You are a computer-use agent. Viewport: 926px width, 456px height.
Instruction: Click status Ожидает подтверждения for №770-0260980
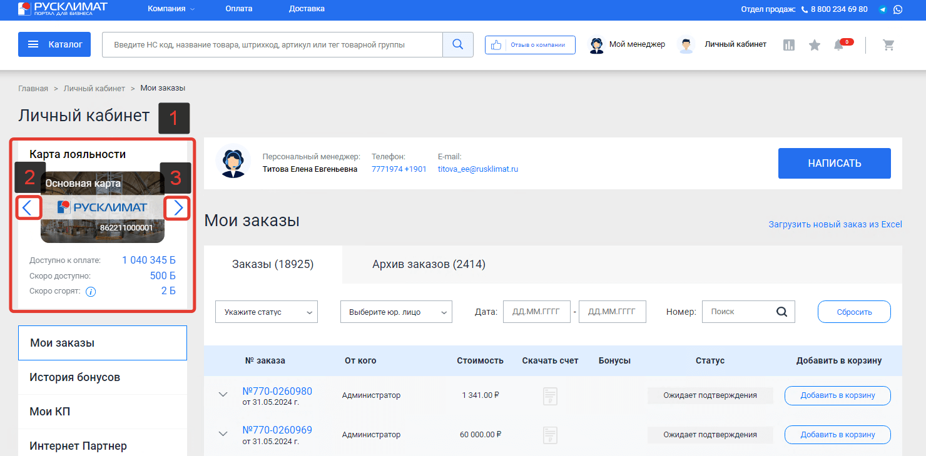click(x=710, y=395)
